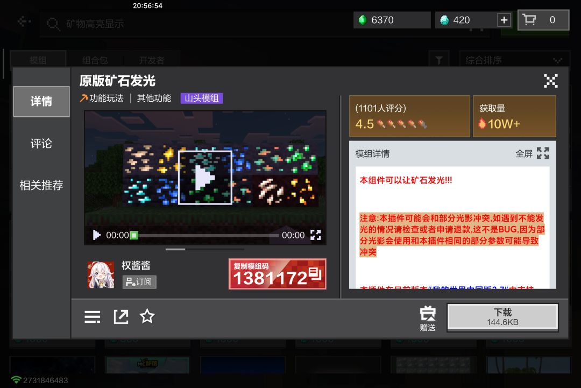Viewport: 581px width, 388px height.
Task: Enter video fullscreen with expand icon
Action: point(315,235)
